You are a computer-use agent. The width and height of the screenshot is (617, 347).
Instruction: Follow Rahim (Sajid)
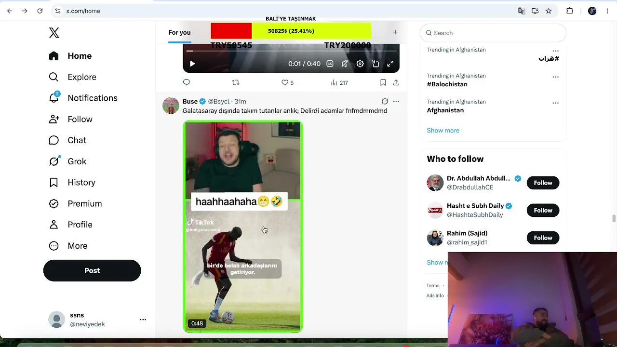click(543, 238)
